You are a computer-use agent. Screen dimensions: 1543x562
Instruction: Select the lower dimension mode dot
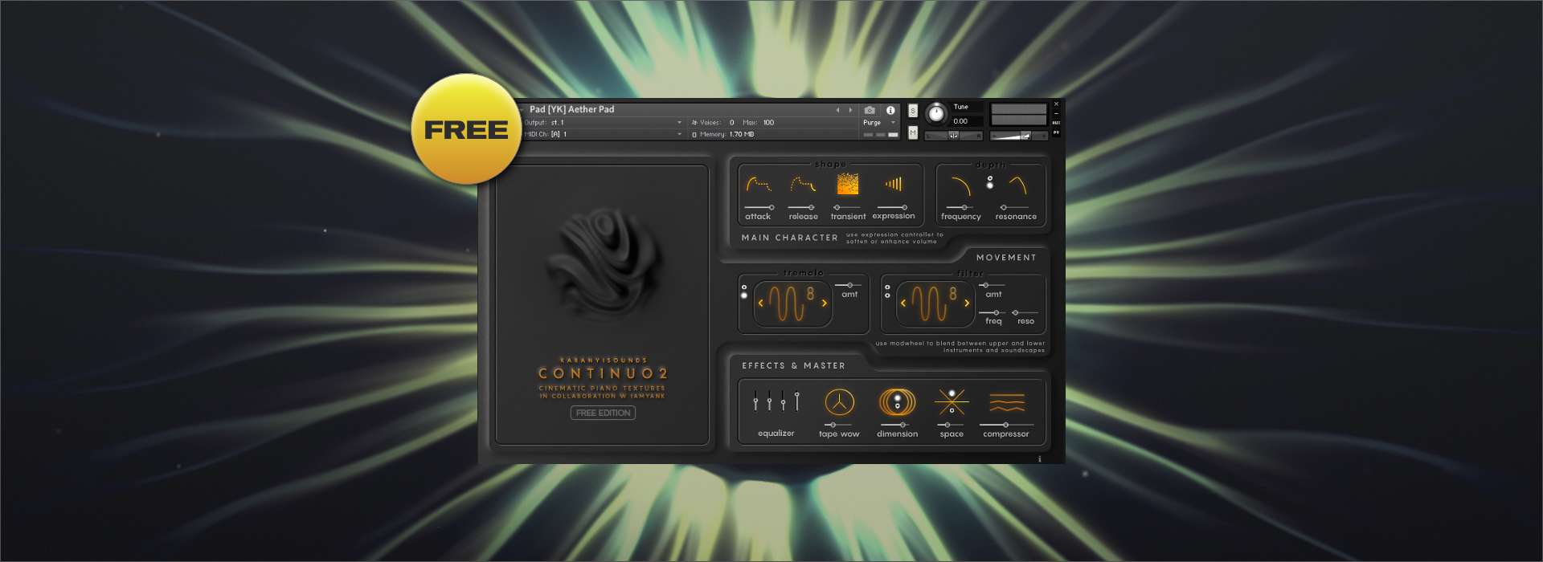[898, 405]
